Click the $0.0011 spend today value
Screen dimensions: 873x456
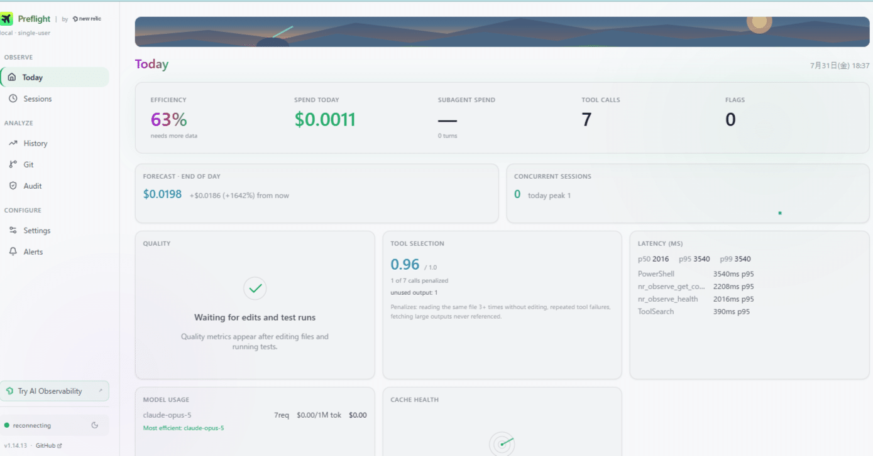coord(325,119)
